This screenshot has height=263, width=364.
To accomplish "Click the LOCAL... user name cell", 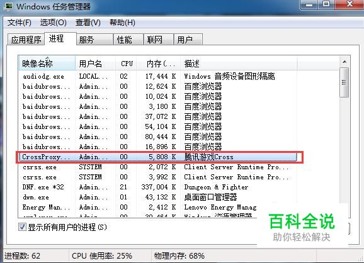I will pyautogui.click(x=93, y=76).
